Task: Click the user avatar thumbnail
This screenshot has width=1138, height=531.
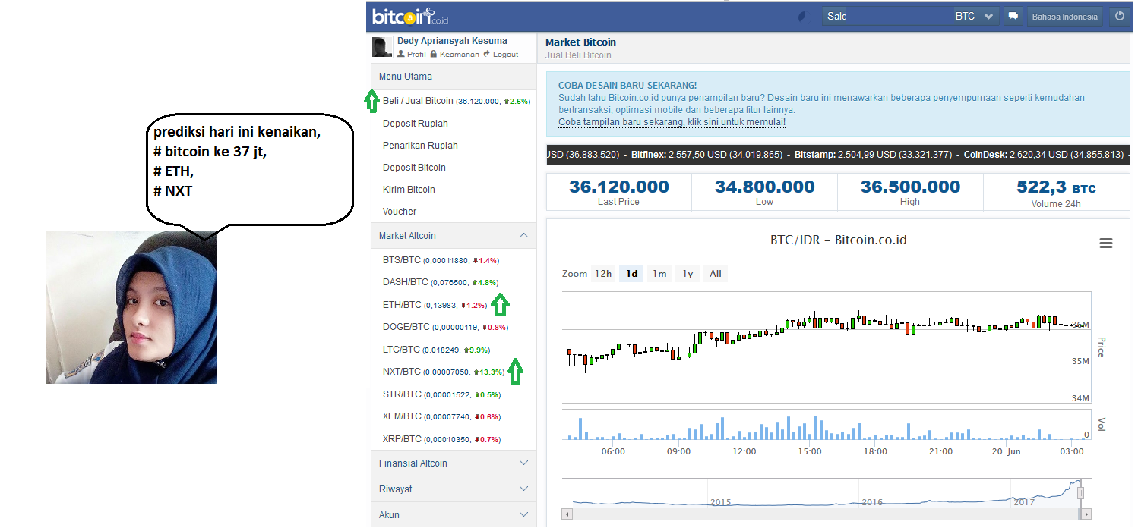Action: tap(381, 47)
